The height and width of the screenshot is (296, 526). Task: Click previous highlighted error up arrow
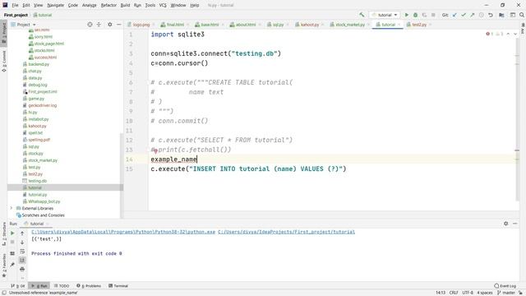[508, 34]
